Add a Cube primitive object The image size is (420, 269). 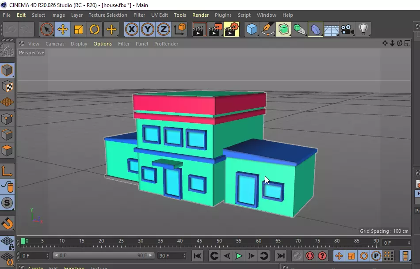(252, 29)
